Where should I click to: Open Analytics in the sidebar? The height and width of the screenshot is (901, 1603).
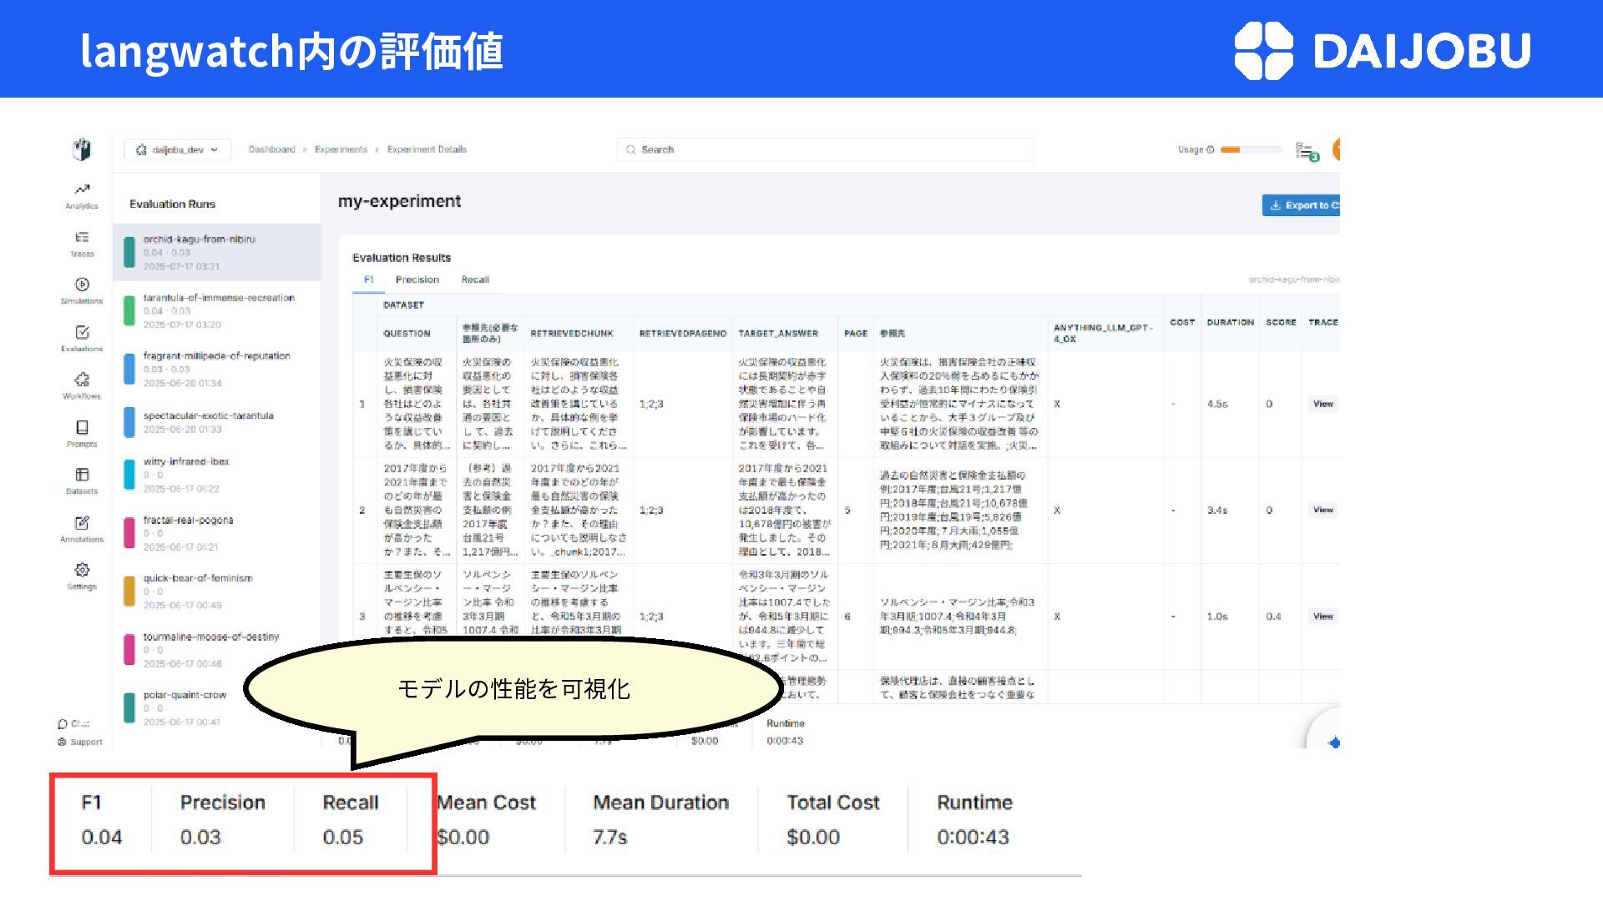[x=82, y=197]
